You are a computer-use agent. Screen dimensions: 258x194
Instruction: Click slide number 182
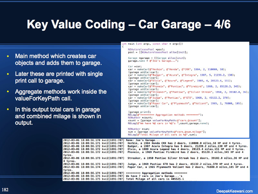(5, 189)
